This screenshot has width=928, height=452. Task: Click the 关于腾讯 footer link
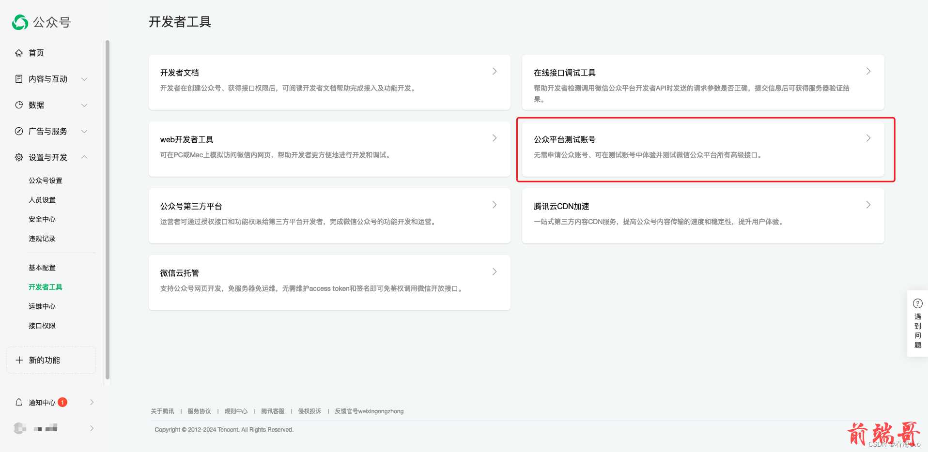pyautogui.click(x=162, y=411)
